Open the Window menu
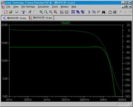 (x=65, y=7)
